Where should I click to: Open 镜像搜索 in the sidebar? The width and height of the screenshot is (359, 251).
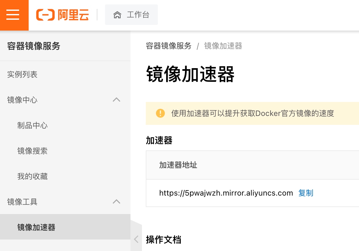[x=32, y=151]
